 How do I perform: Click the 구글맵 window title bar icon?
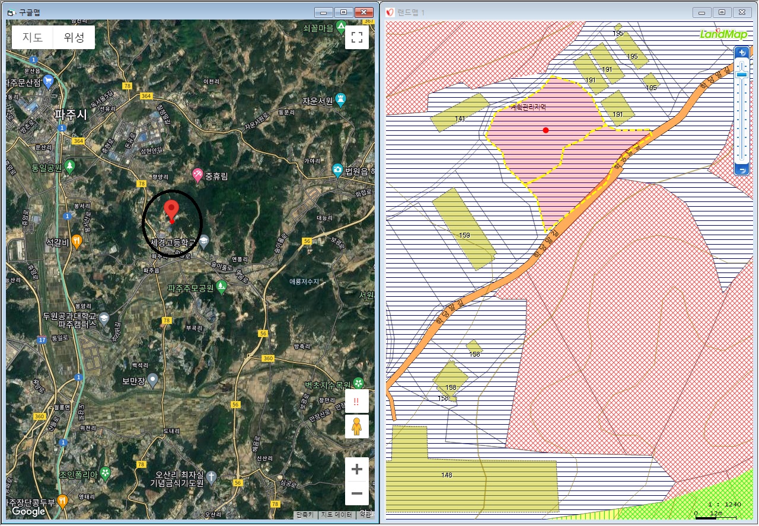(10, 12)
